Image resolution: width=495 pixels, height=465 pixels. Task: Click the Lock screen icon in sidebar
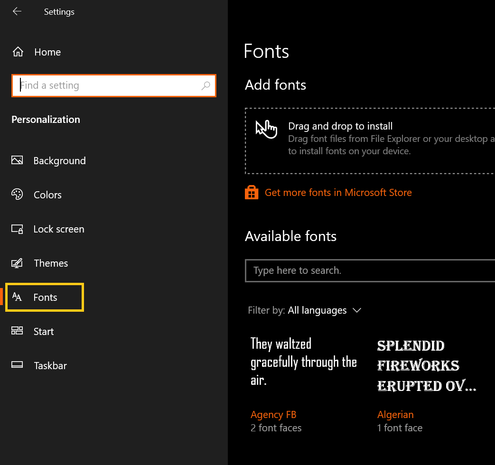17,229
